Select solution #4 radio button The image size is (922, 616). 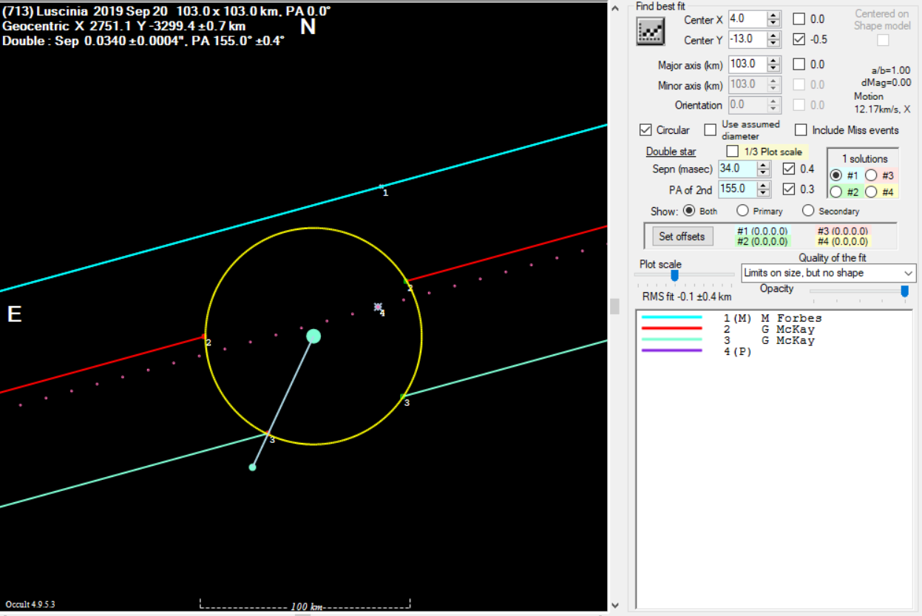pyautogui.click(x=871, y=192)
